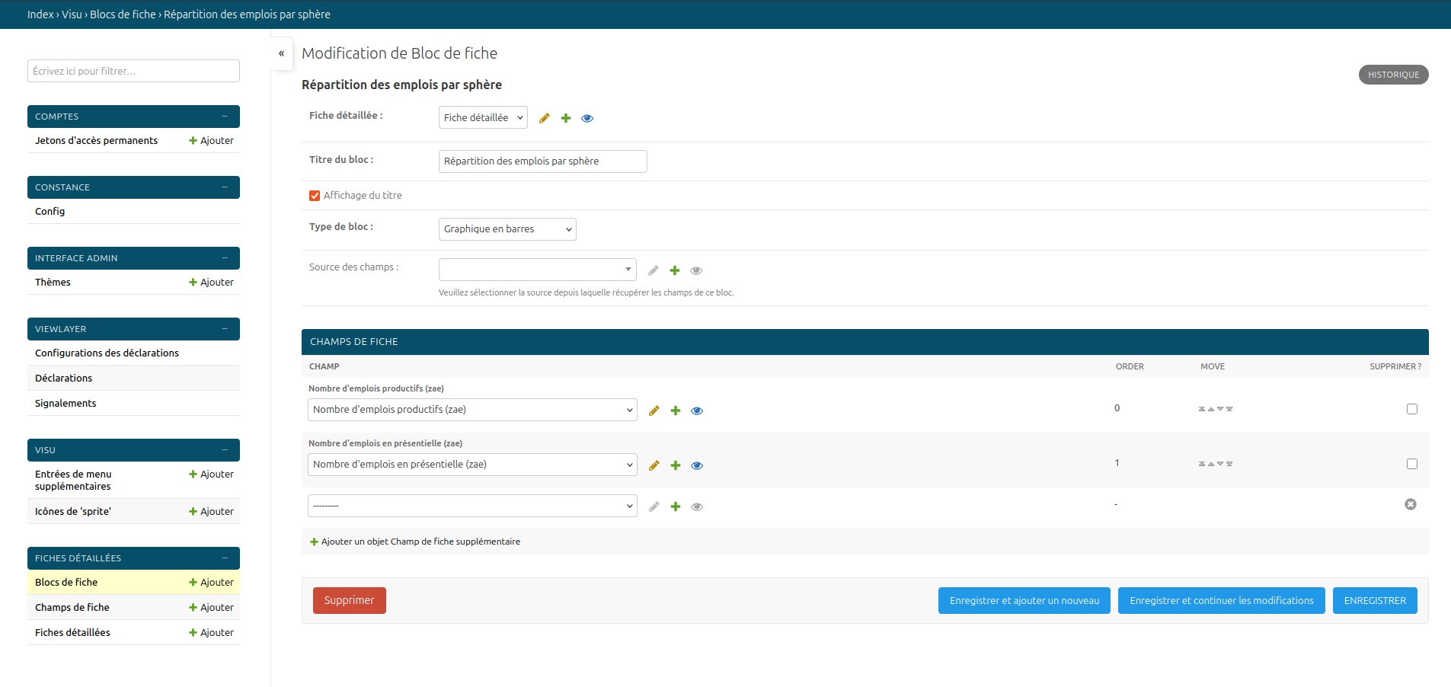Click the red Supprimer button
This screenshot has height=687, width=1451.
pyautogui.click(x=350, y=600)
